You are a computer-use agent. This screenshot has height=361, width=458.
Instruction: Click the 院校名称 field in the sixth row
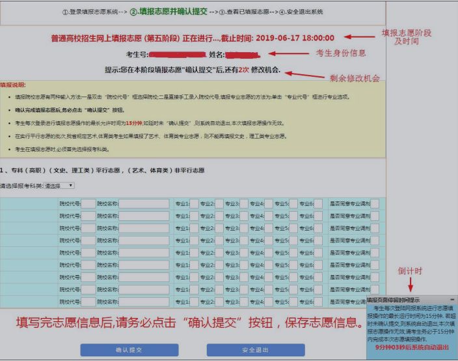click(x=144, y=265)
